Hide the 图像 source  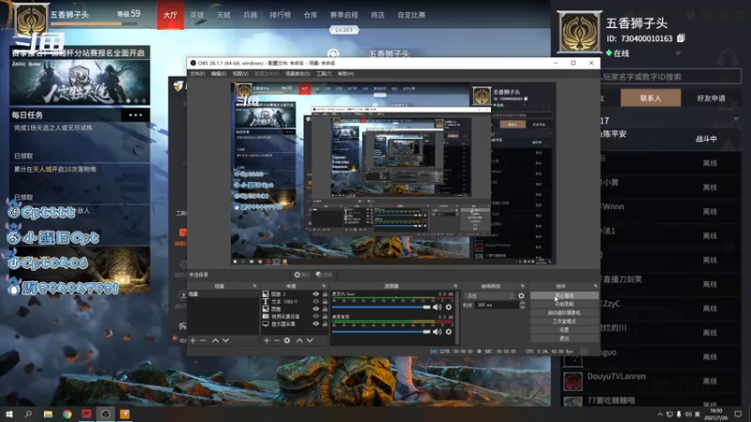point(315,309)
